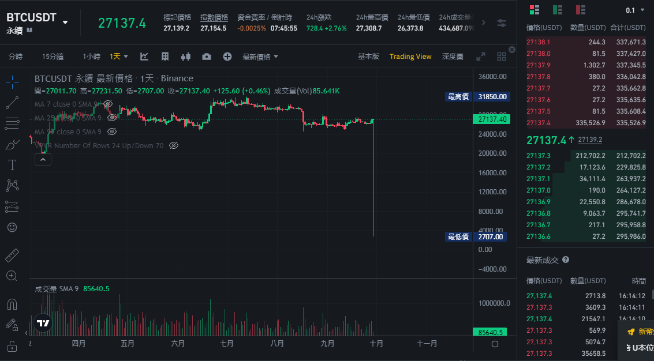The height and width of the screenshot is (361, 654).
Task: Switch to the 15分鐘 timeframe
Action: tap(53, 57)
